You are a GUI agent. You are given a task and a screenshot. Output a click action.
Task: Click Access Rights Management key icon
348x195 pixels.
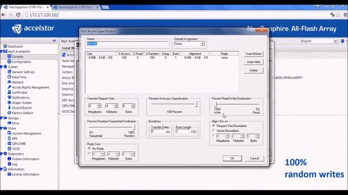(x=9, y=87)
